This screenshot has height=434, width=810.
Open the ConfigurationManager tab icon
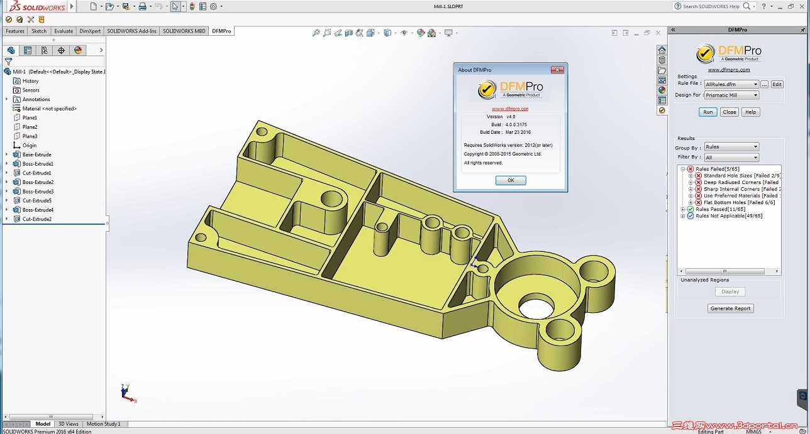point(44,50)
